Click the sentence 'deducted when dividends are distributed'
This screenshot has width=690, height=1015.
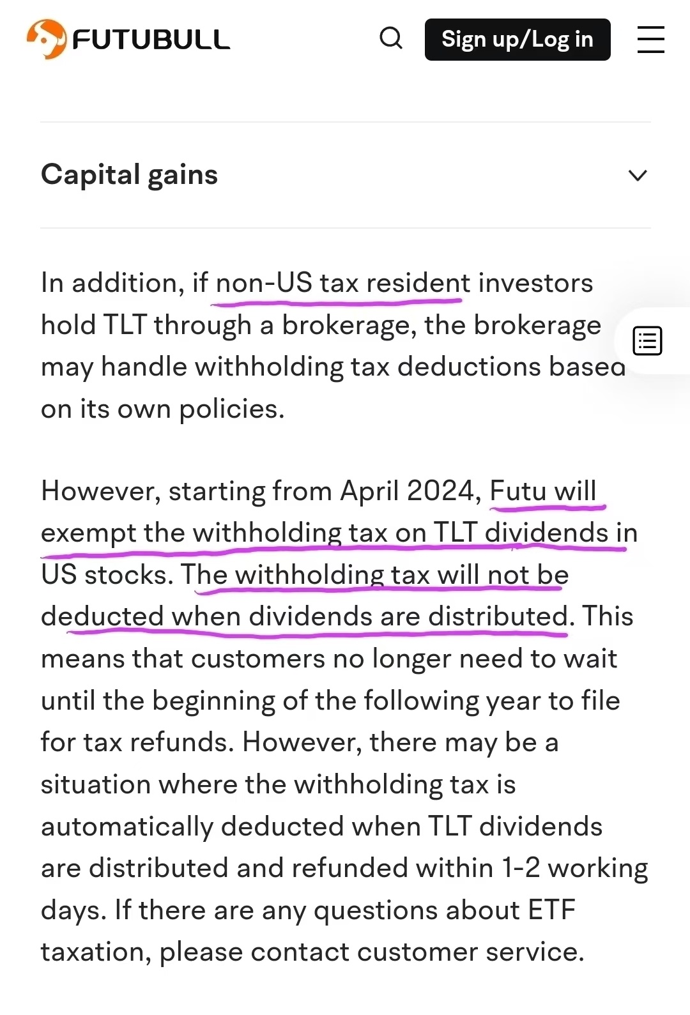pyautogui.click(x=304, y=616)
